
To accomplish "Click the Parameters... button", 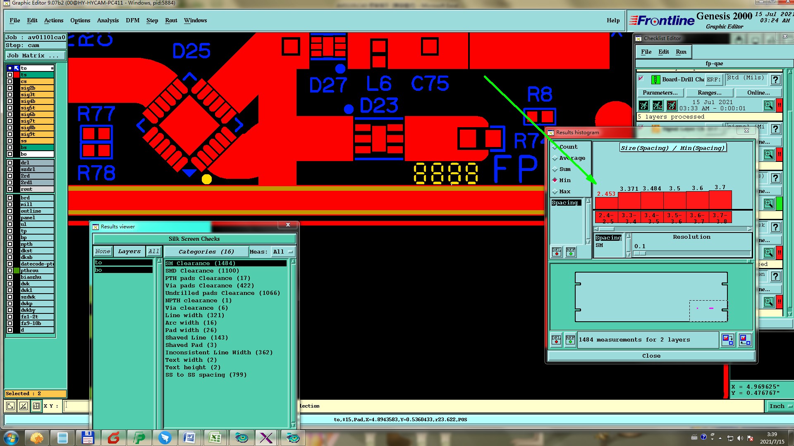I will (x=660, y=93).
